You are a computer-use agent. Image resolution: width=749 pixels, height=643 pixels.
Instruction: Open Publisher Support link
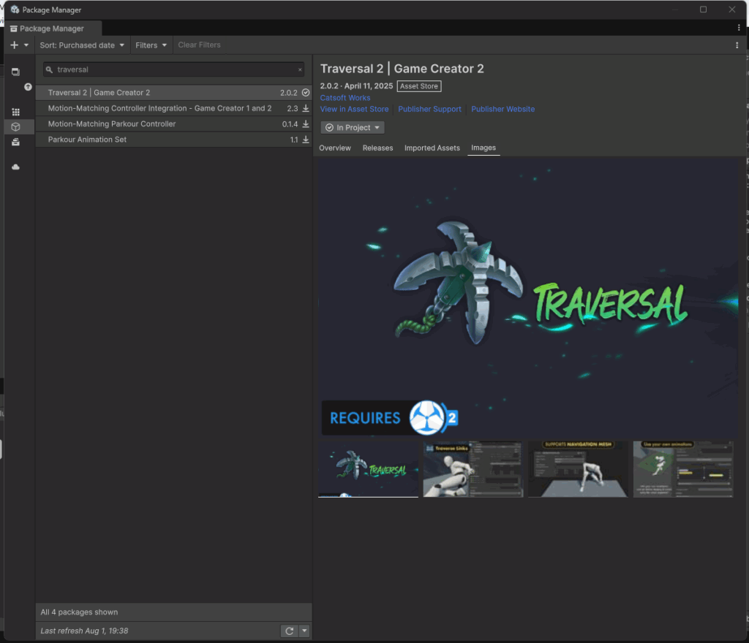point(429,109)
